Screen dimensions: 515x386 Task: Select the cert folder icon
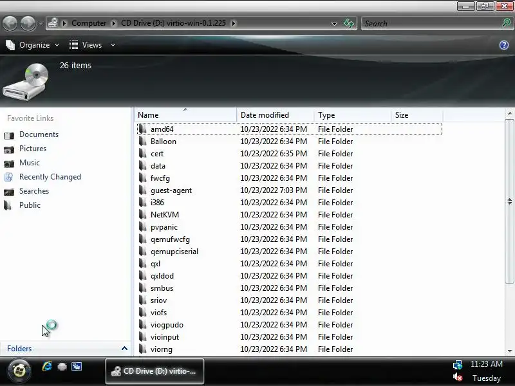[x=142, y=153]
